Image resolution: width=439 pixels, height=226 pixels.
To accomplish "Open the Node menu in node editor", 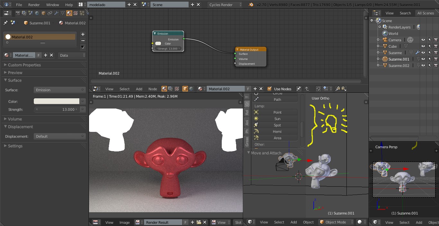I will [x=153, y=89].
